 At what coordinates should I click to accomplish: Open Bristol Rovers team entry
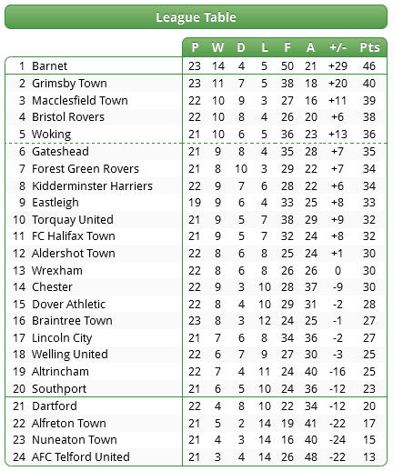pos(68,116)
